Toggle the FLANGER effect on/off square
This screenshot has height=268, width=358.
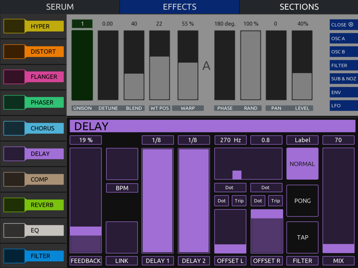(x=14, y=77)
